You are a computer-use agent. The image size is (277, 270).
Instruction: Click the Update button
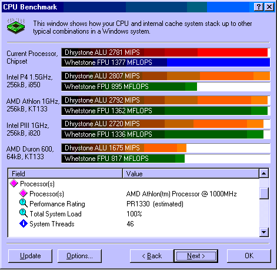tap(31, 256)
